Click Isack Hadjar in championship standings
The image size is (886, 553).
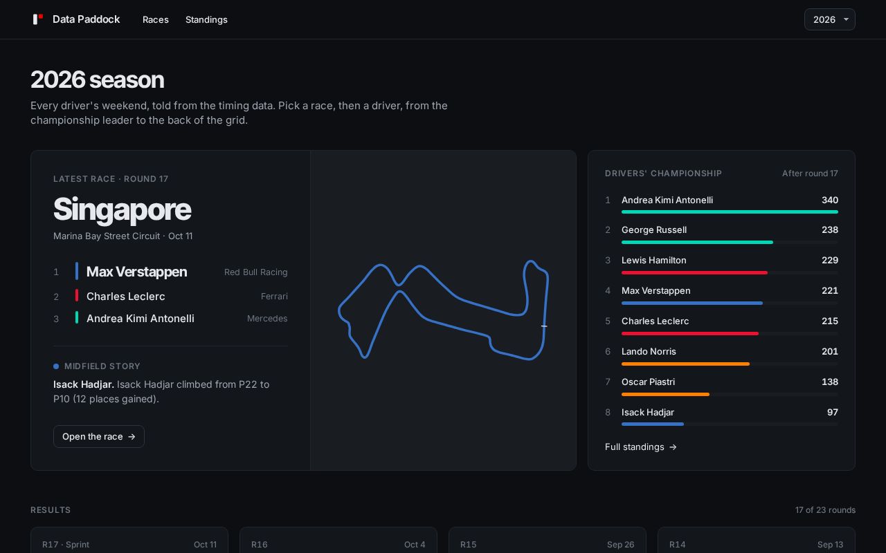721,416
